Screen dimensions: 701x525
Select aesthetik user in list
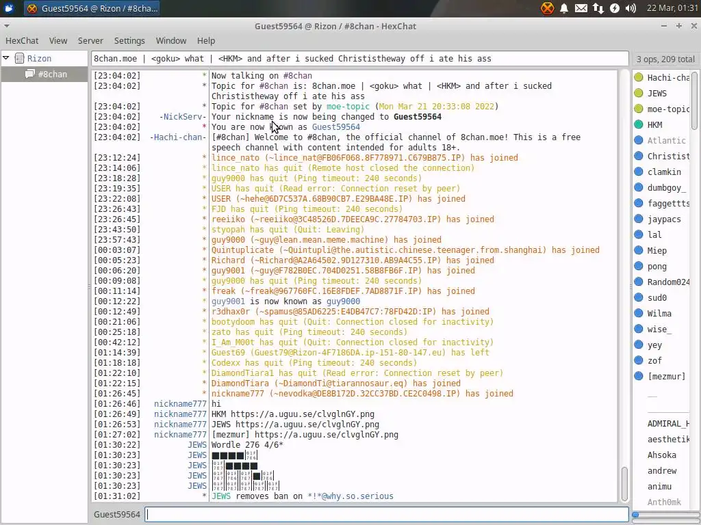668,440
